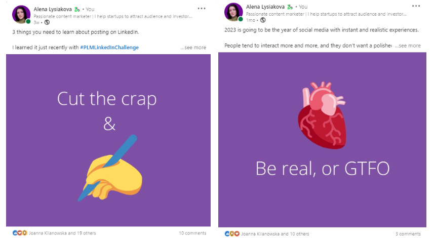Image resolution: width=435 pixels, height=238 pixels.
Task: Open three-dot menu on the left post
Action: tap(202, 9)
